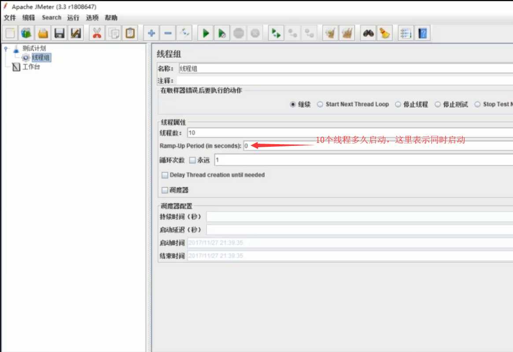Click the Collapse All minus icon
Screen dimensions: 513x352
(x=168, y=33)
